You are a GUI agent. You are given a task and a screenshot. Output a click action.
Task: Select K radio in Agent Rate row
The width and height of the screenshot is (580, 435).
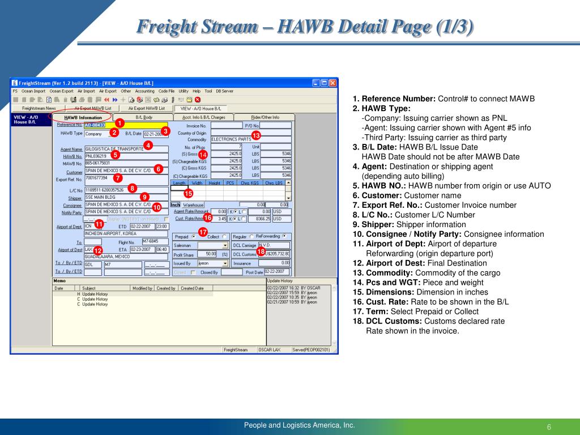click(236, 212)
